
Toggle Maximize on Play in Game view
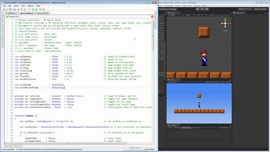(212, 82)
